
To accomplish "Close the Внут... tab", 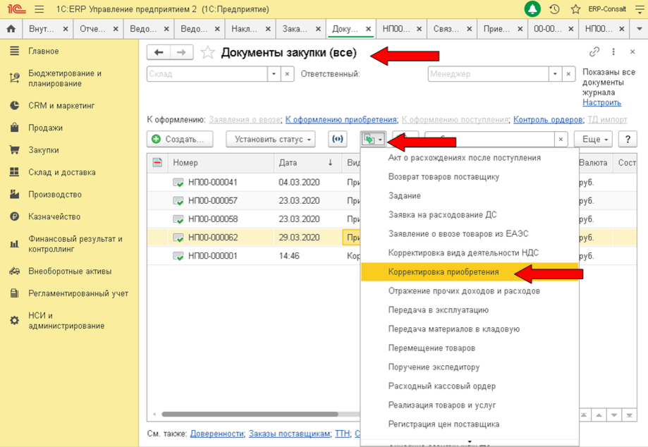I will 66,29.
